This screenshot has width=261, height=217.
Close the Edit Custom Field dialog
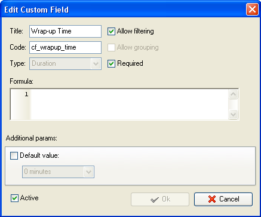click(252, 10)
